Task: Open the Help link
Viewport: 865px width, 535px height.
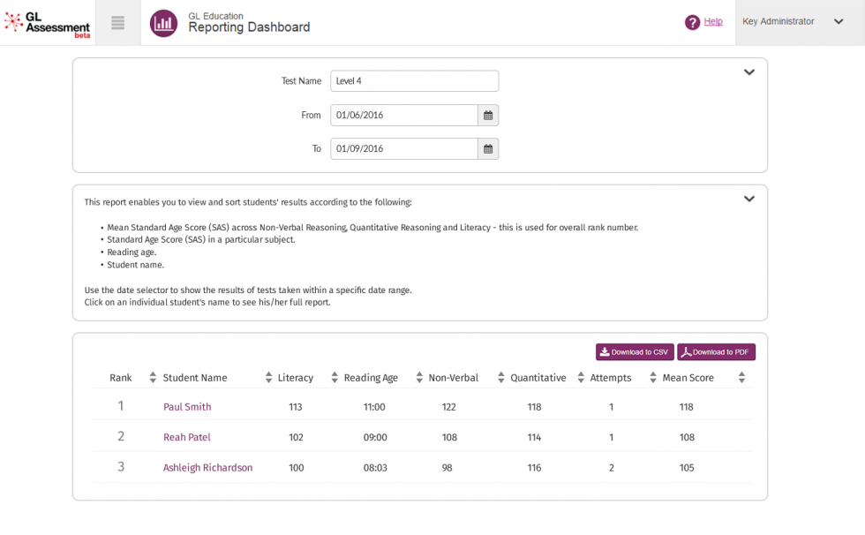Action: click(713, 21)
